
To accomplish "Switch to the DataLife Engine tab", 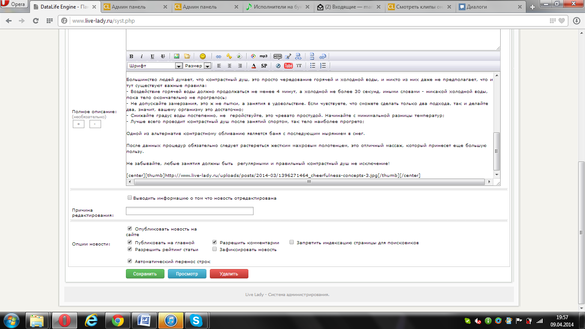I will [65, 7].
